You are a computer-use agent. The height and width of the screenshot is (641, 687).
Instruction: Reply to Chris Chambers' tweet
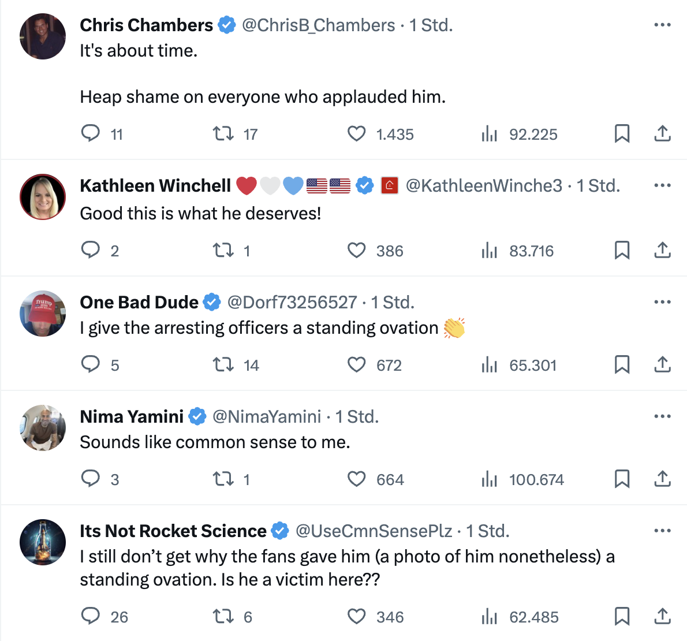(91, 133)
